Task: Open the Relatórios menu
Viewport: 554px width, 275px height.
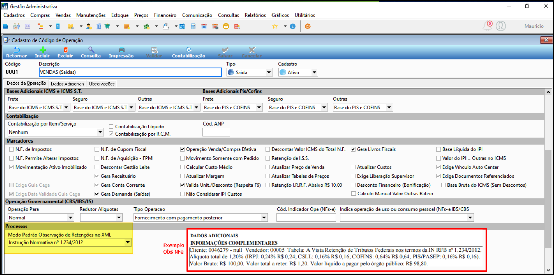Action: tap(255, 15)
